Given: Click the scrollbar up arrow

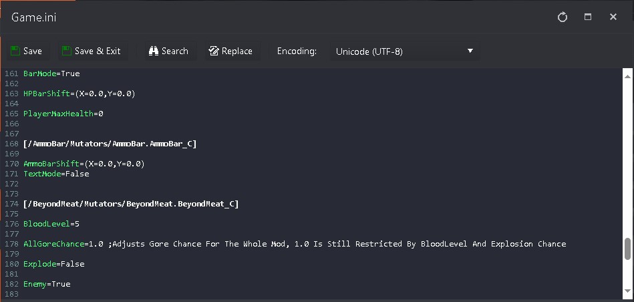Looking at the screenshot, I should pos(627,76).
